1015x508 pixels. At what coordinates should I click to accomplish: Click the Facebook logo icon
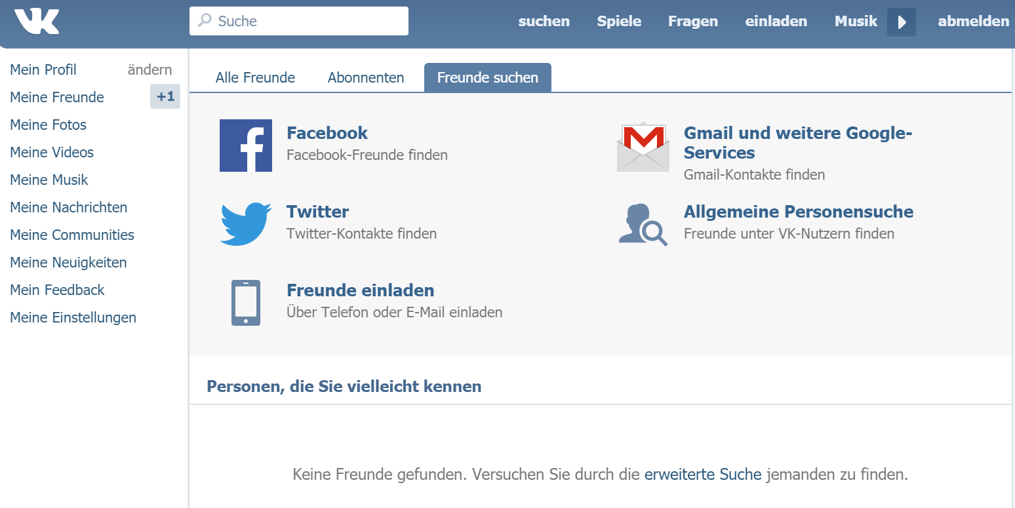246,146
